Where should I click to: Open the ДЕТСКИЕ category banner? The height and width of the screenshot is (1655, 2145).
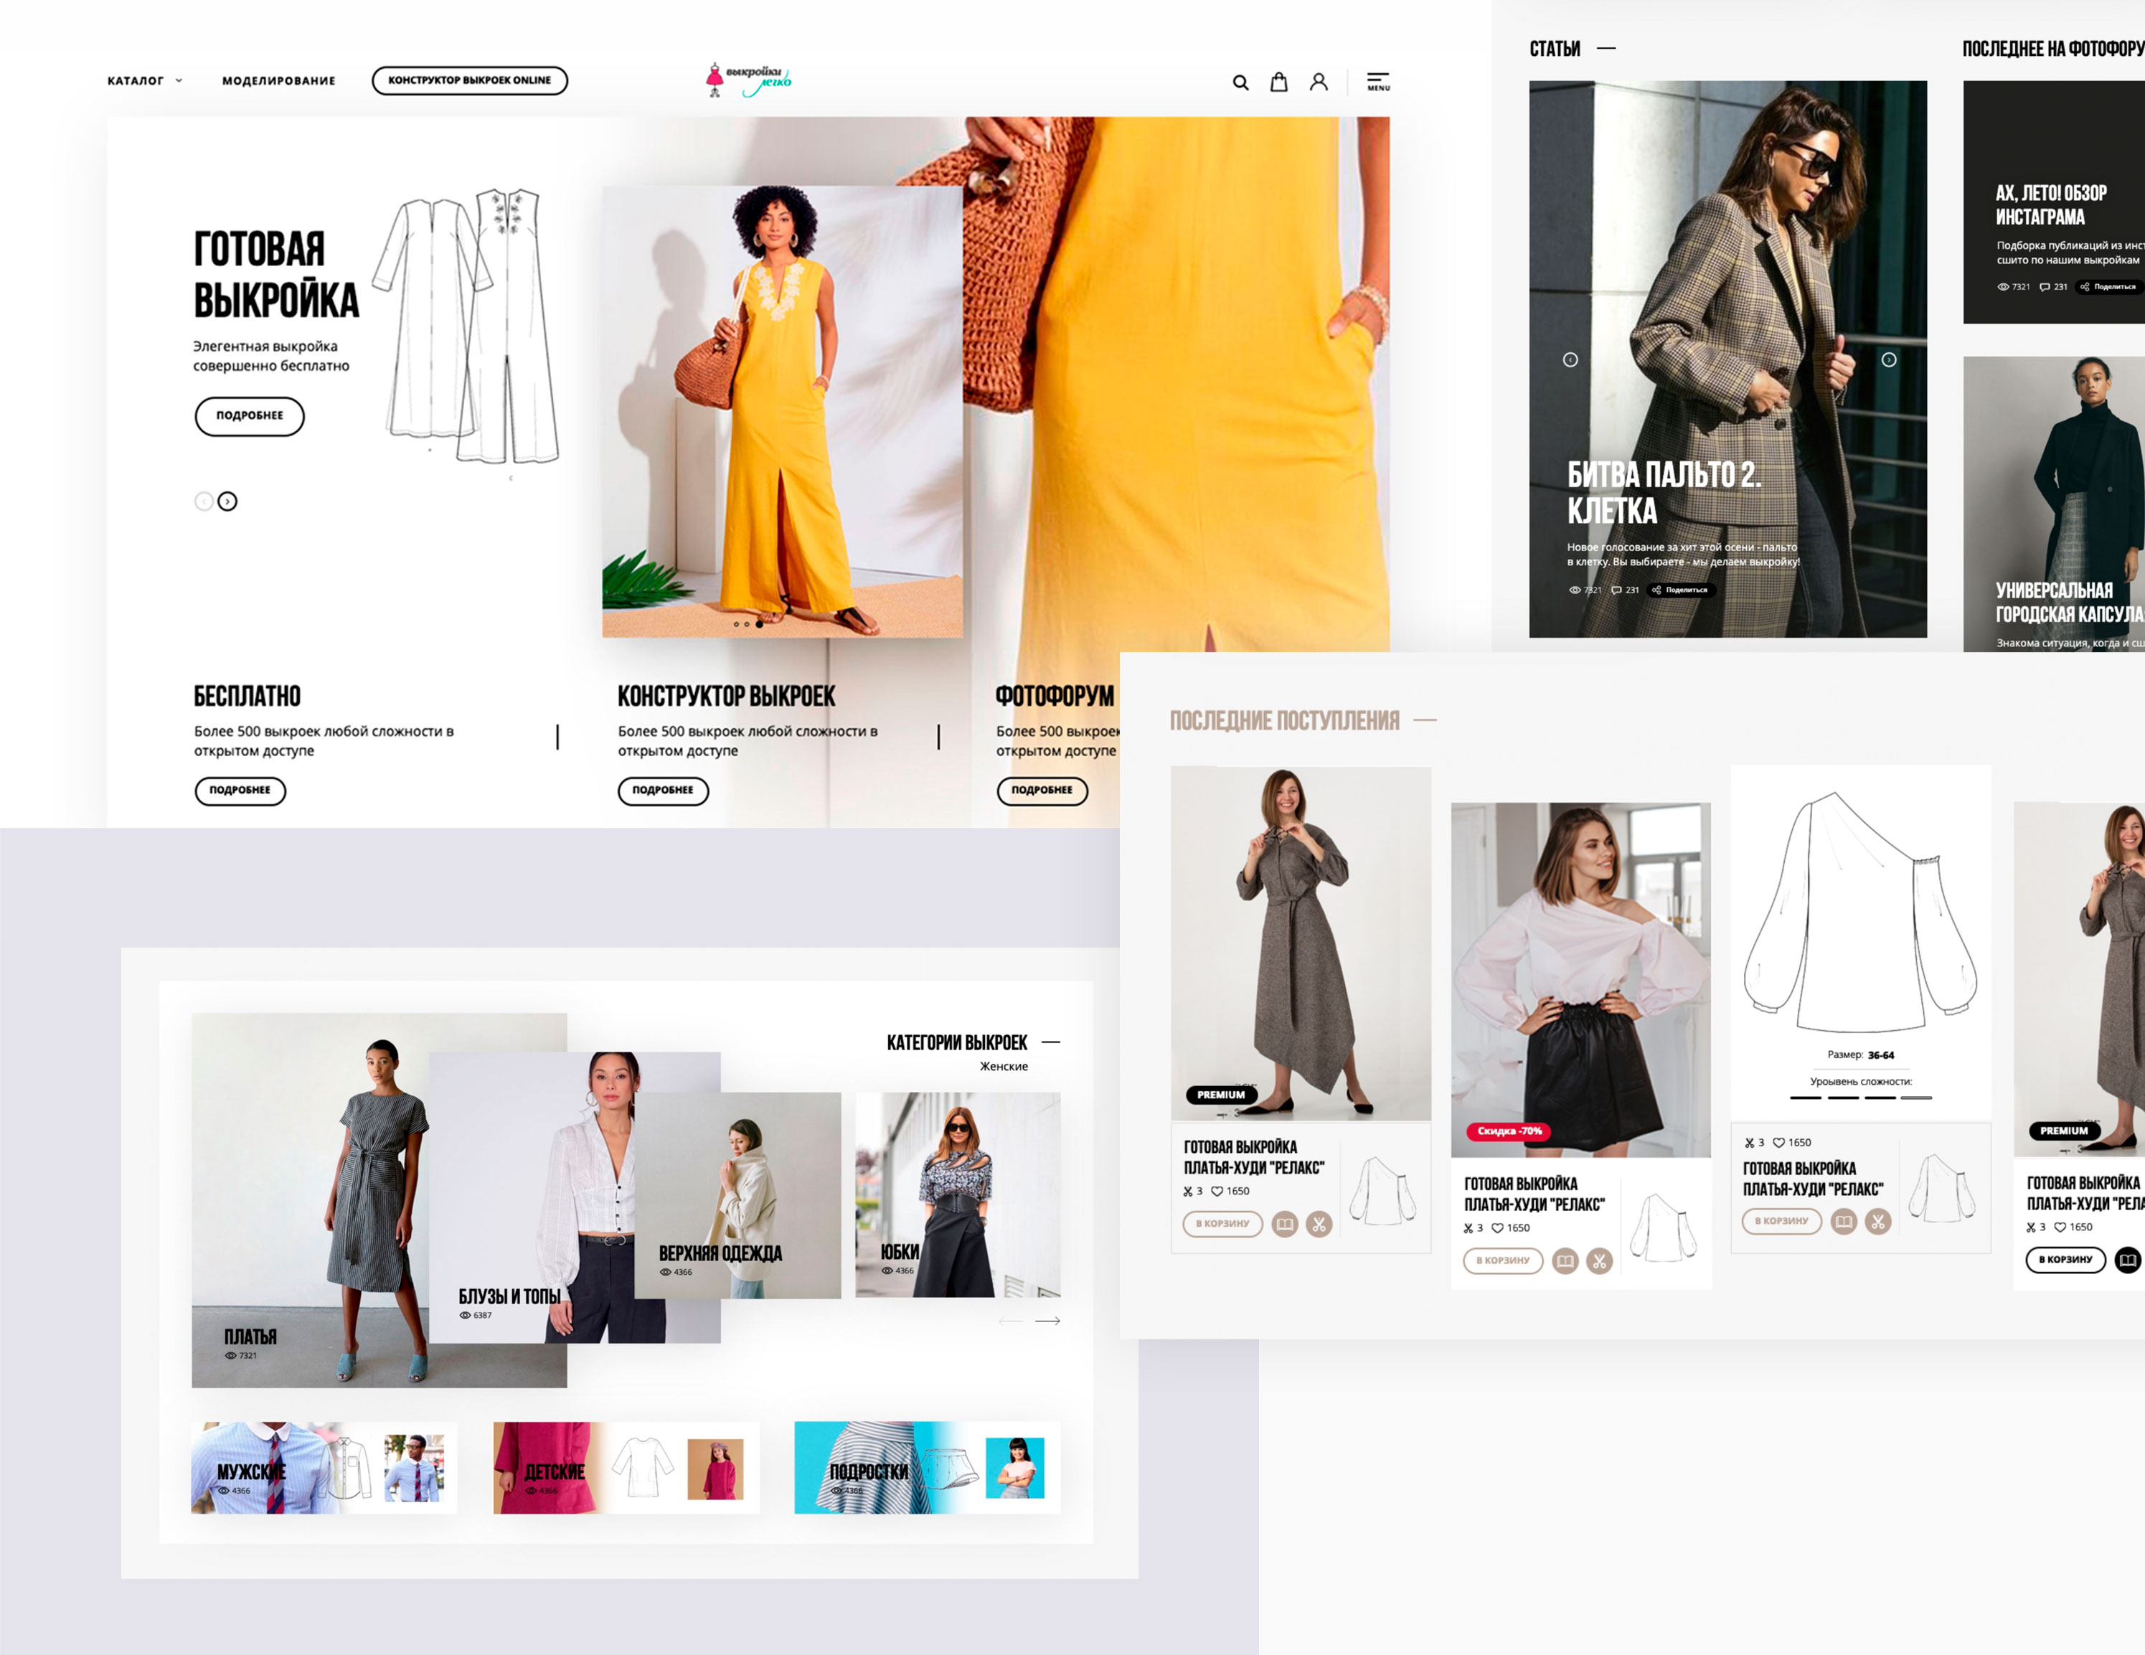click(x=626, y=1467)
